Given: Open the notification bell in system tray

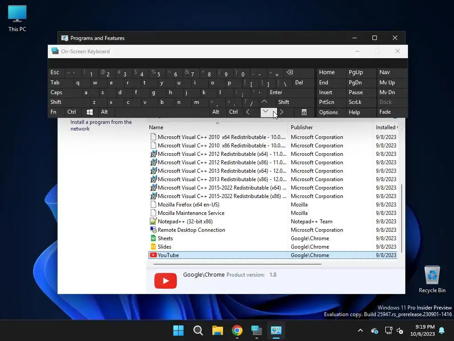Looking at the screenshot, I should point(442,330).
